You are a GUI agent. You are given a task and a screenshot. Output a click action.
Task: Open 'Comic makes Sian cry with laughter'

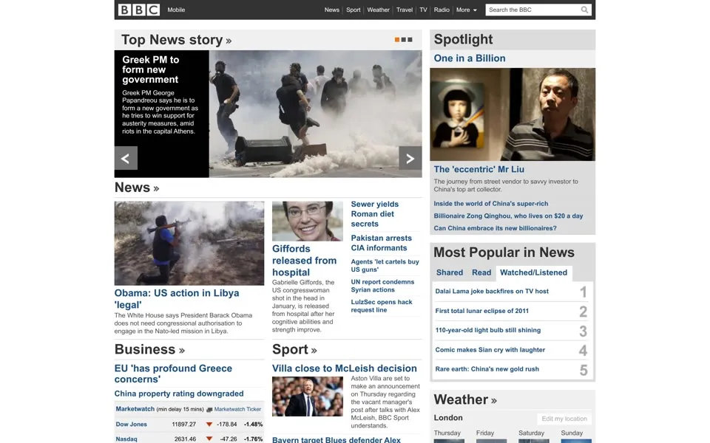[490, 350]
